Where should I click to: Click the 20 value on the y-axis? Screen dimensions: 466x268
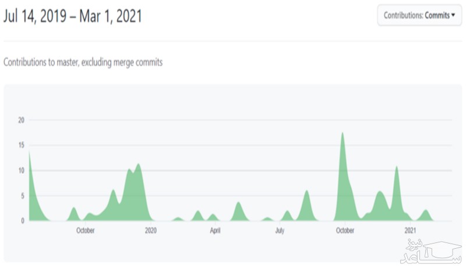pos(22,120)
